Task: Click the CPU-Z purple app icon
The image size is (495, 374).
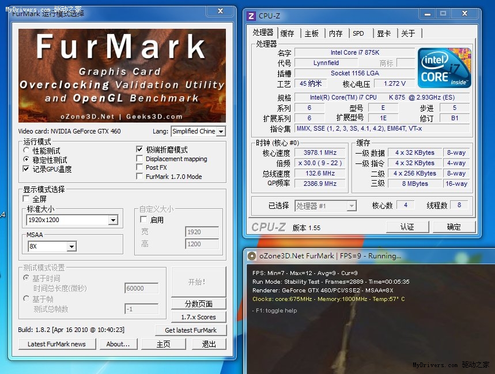Action: coord(251,16)
